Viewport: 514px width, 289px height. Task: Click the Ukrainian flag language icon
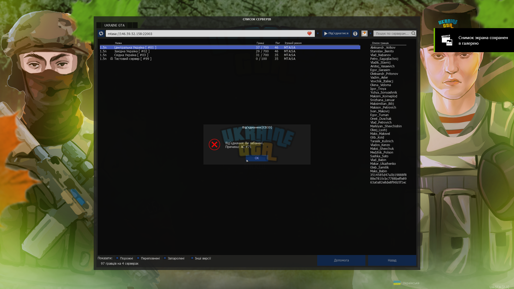397,283
